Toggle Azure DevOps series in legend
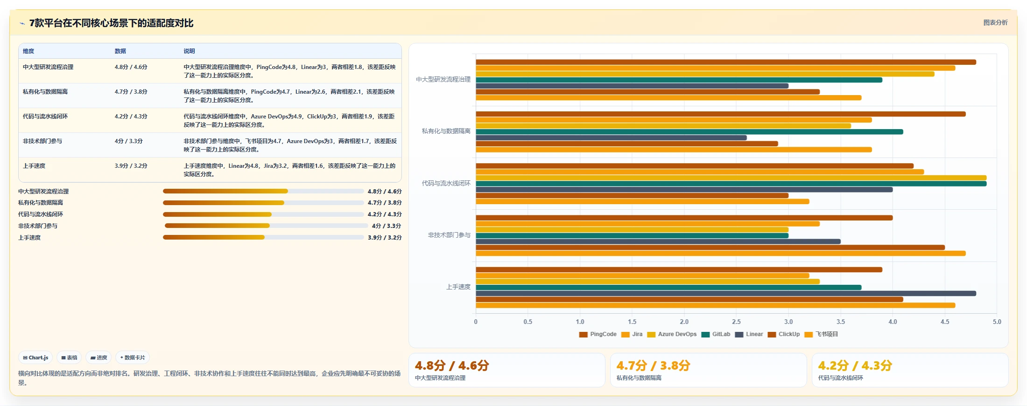Screen dimensions: 1027x406 672,334
